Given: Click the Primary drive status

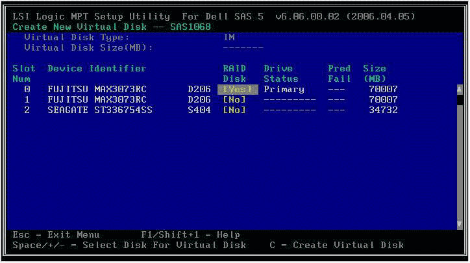Looking at the screenshot, I should 284,90.
